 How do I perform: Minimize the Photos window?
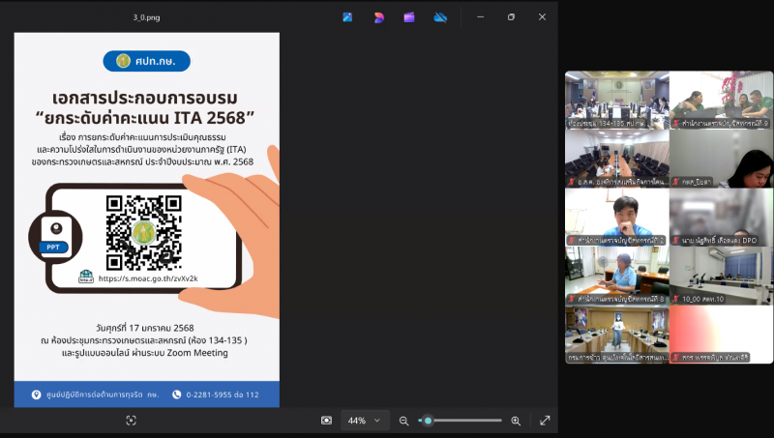(x=480, y=16)
